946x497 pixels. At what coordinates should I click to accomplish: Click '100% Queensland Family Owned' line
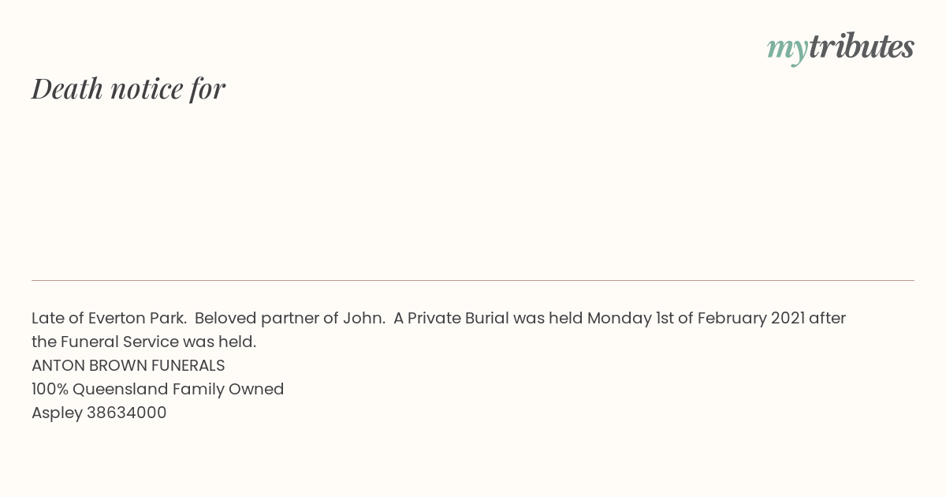pyautogui.click(x=158, y=389)
